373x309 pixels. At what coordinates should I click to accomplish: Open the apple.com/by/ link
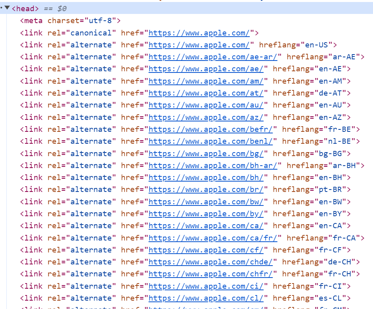[206, 214]
